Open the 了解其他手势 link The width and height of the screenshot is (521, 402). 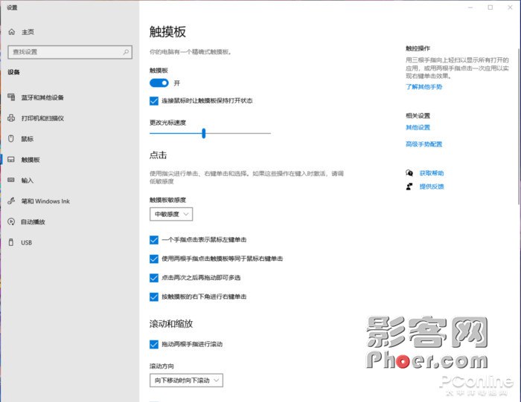(x=424, y=87)
